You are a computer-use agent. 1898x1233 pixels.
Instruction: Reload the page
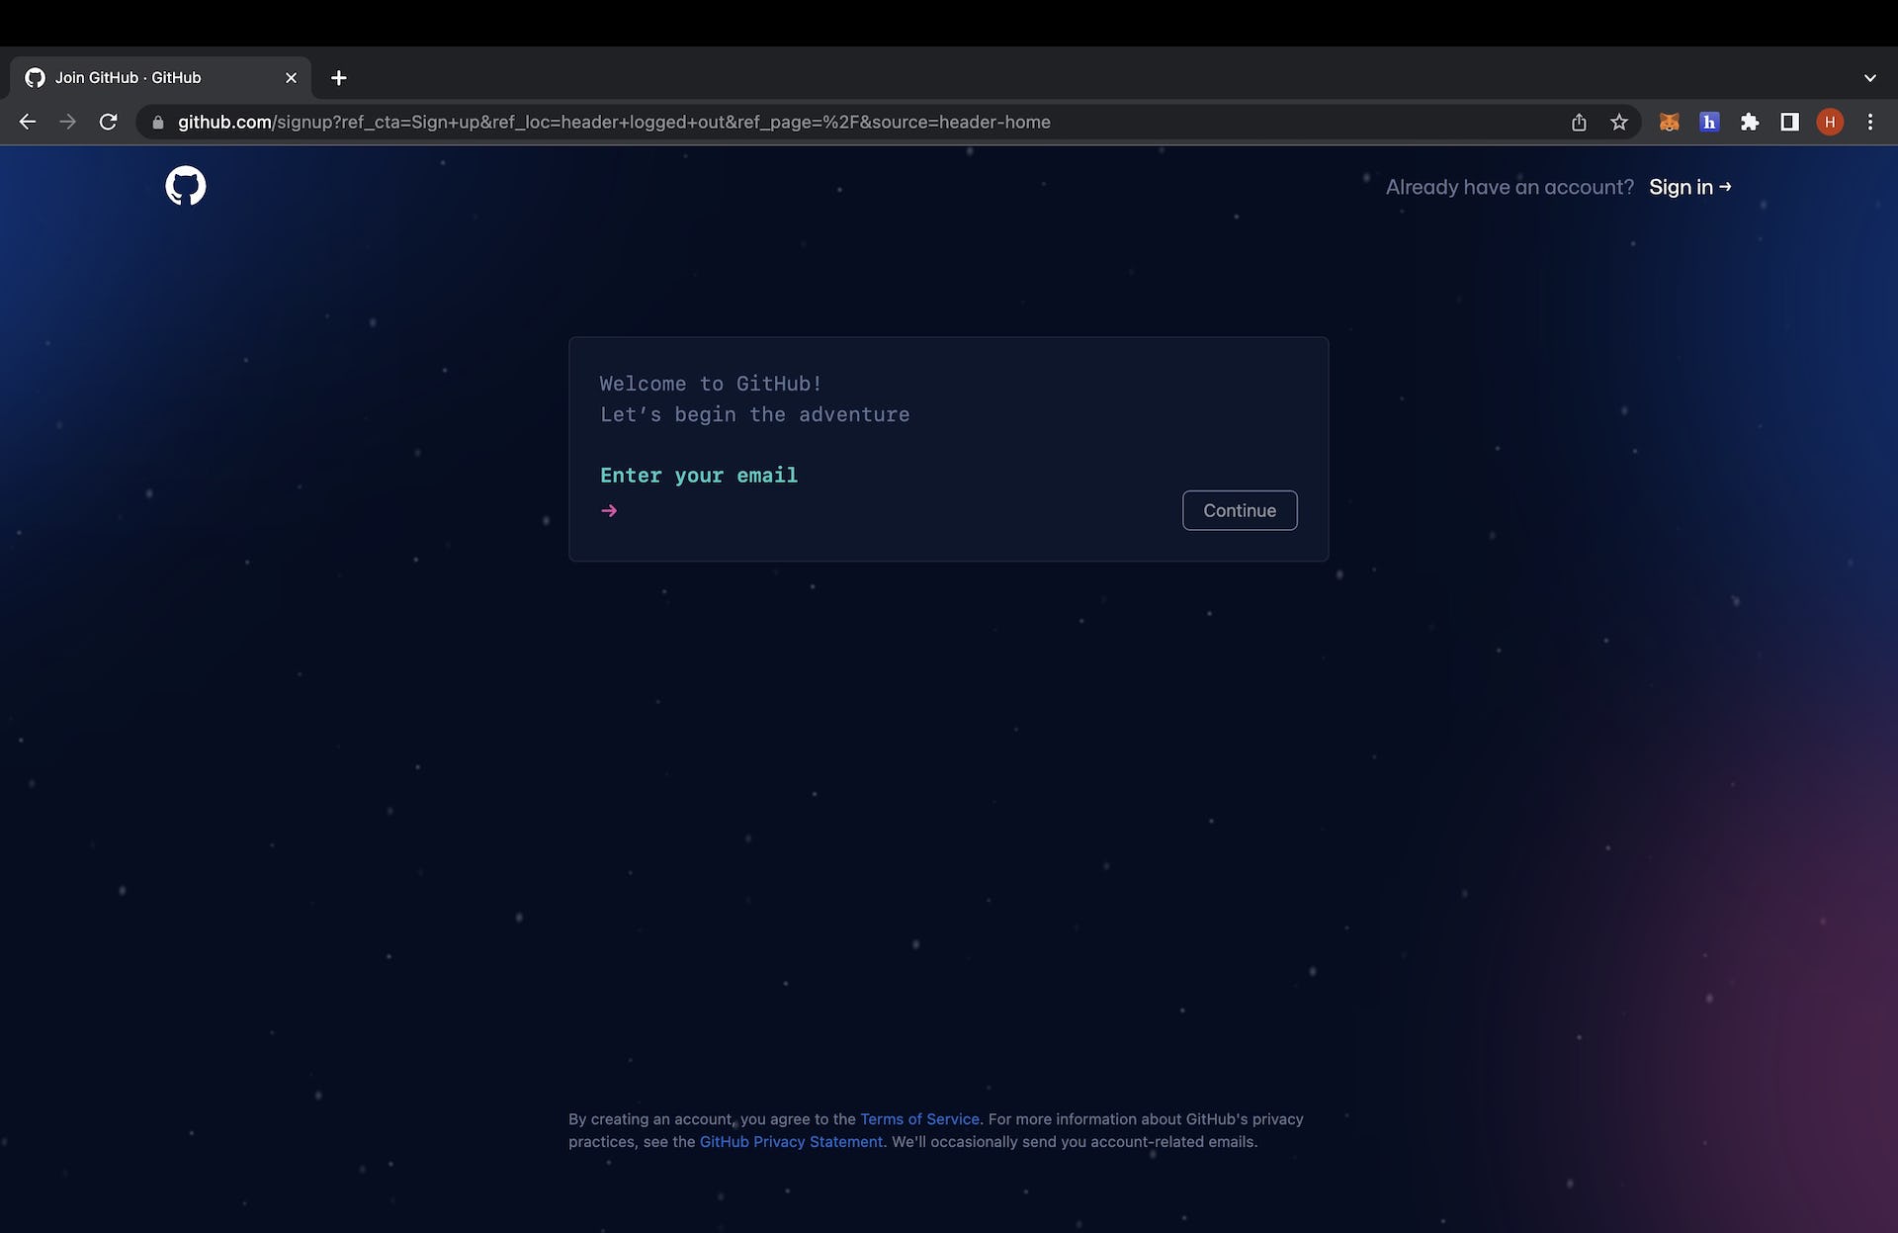(x=109, y=122)
